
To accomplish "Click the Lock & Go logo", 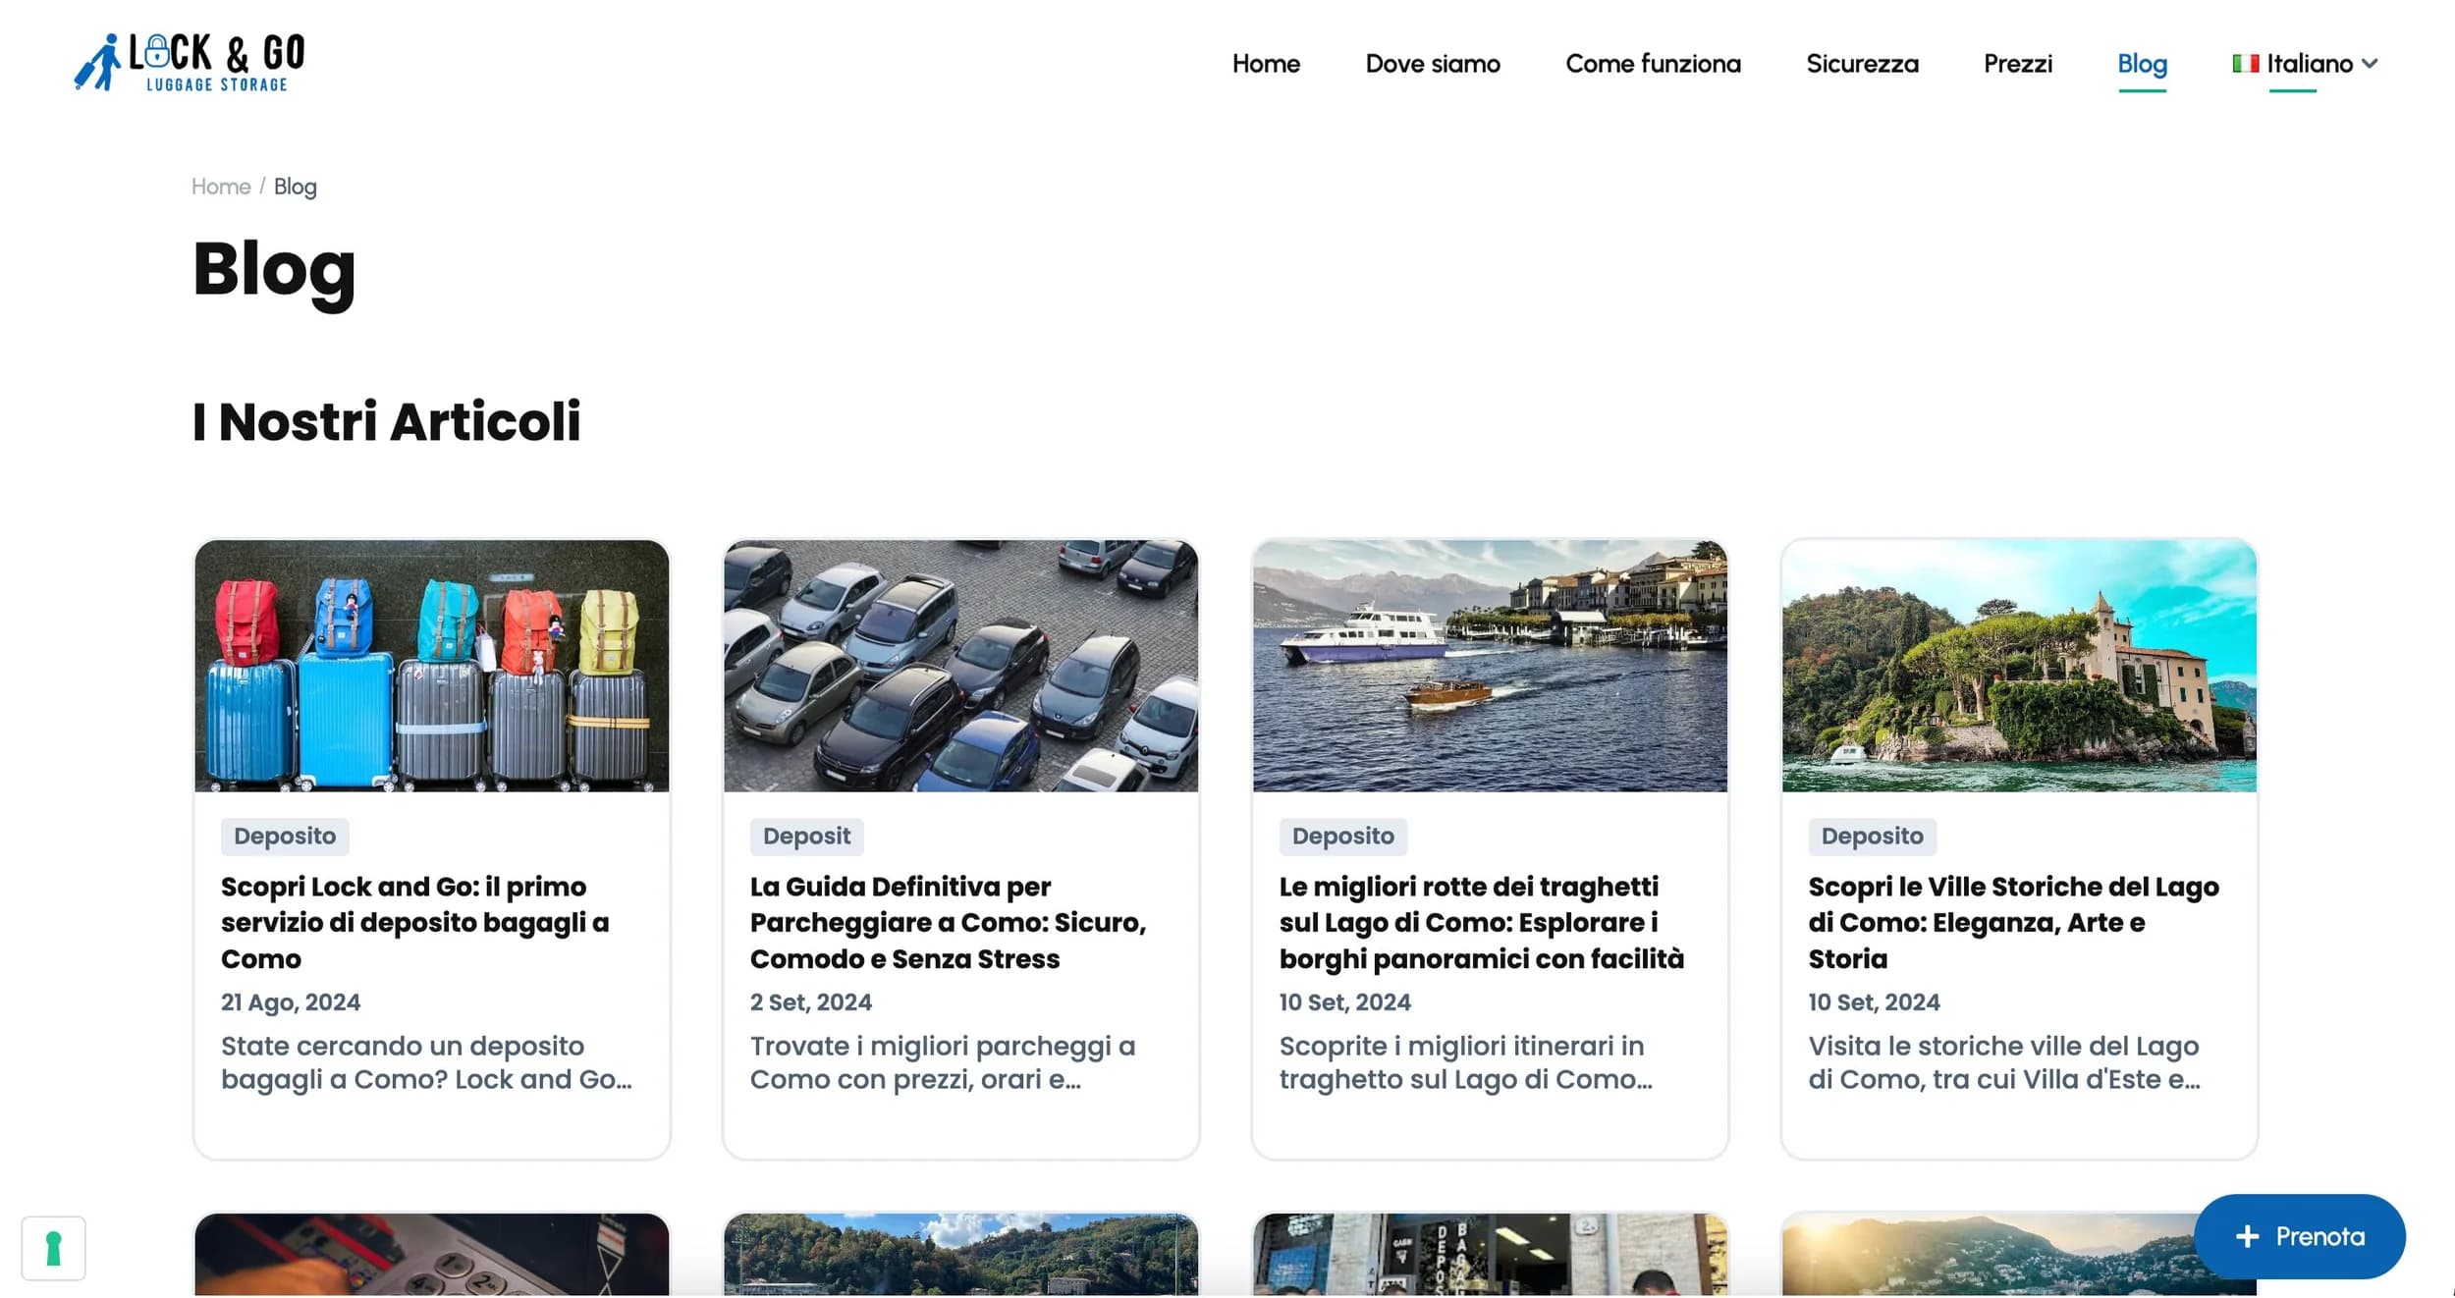I will pyautogui.click(x=190, y=61).
